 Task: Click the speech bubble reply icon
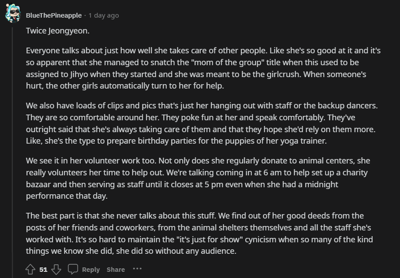tap(73, 269)
